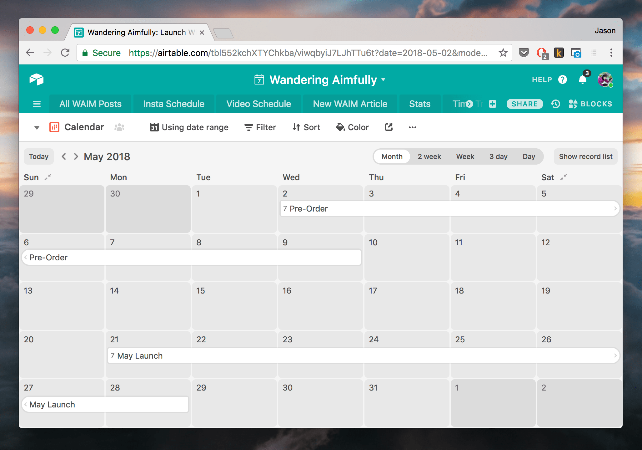Click Show record list

585,156
